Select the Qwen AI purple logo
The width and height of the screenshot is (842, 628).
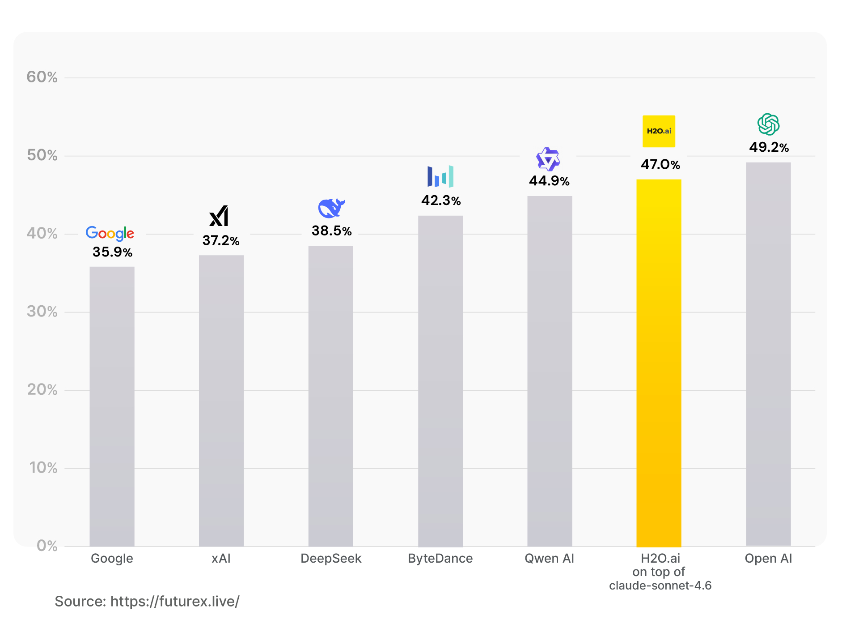click(x=548, y=159)
